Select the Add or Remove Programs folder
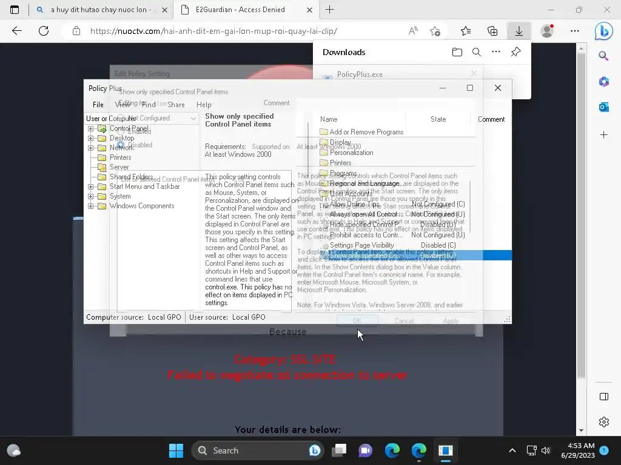 point(366,132)
